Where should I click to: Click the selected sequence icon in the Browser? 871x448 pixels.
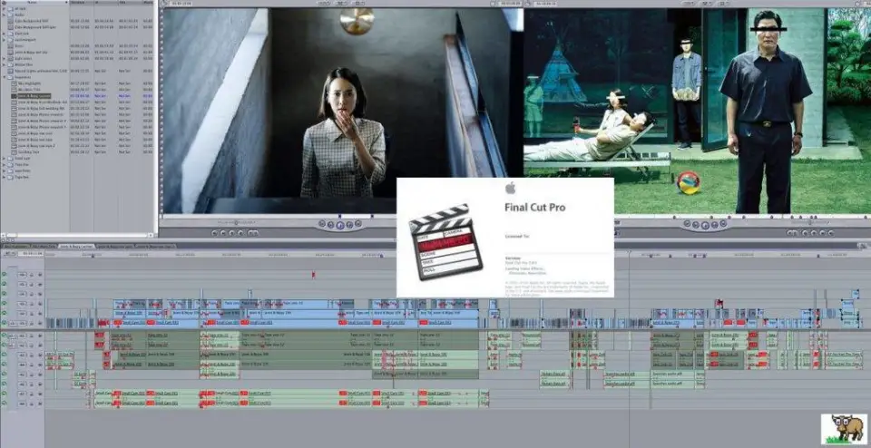point(15,95)
